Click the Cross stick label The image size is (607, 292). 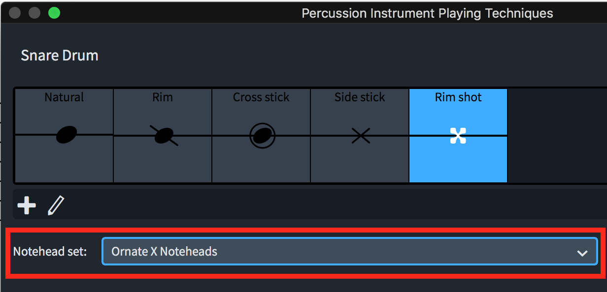click(261, 97)
